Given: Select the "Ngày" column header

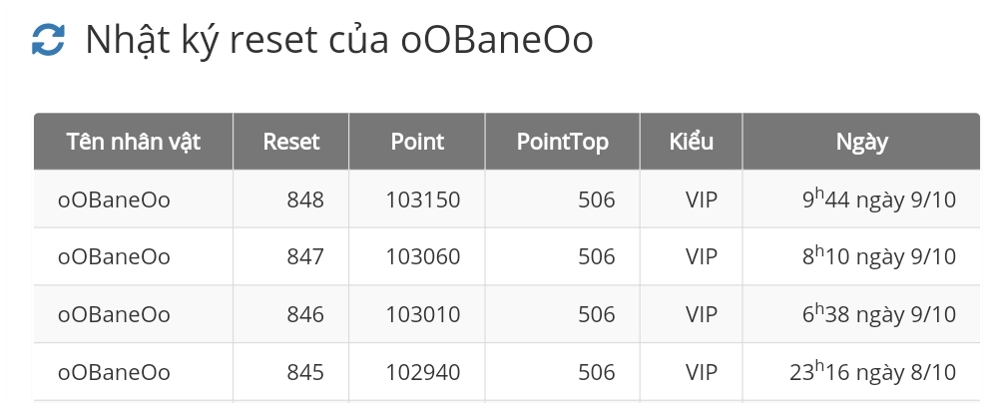Looking at the screenshot, I should [x=861, y=142].
